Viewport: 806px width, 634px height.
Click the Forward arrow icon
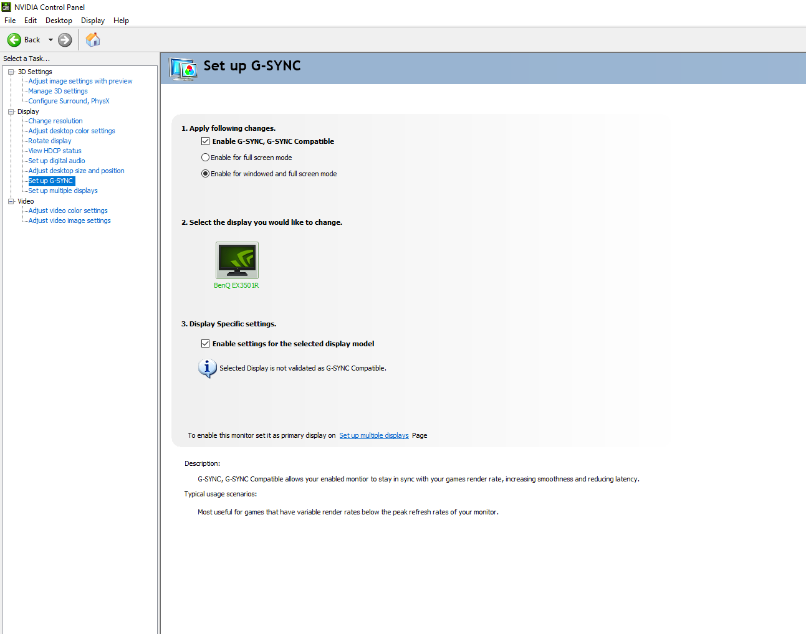(x=65, y=40)
